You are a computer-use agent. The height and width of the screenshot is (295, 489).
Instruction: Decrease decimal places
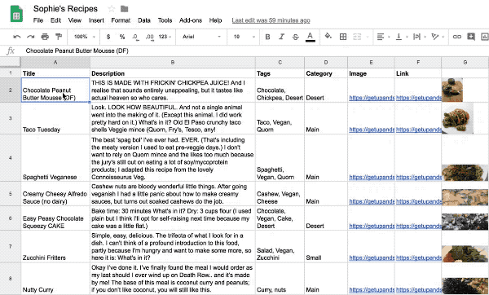click(x=135, y=37)
